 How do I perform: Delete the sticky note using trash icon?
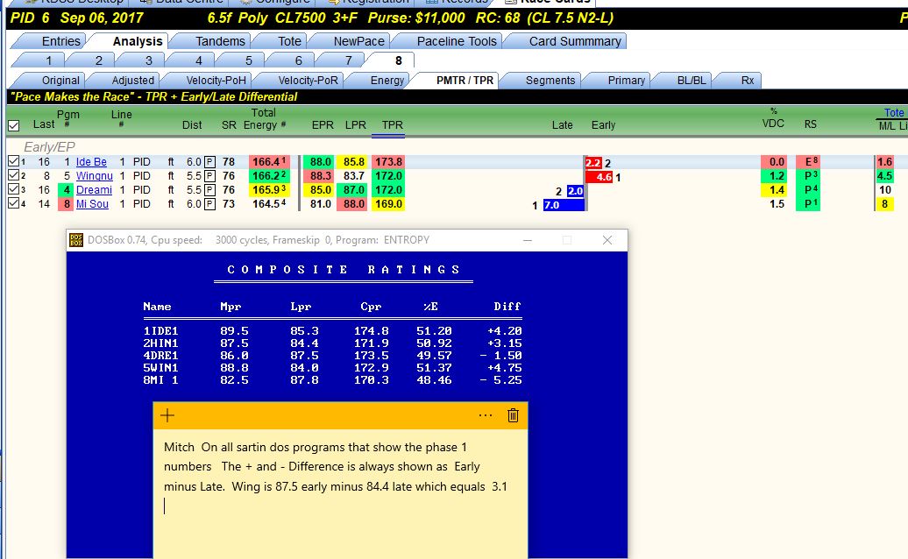[513, 415]
